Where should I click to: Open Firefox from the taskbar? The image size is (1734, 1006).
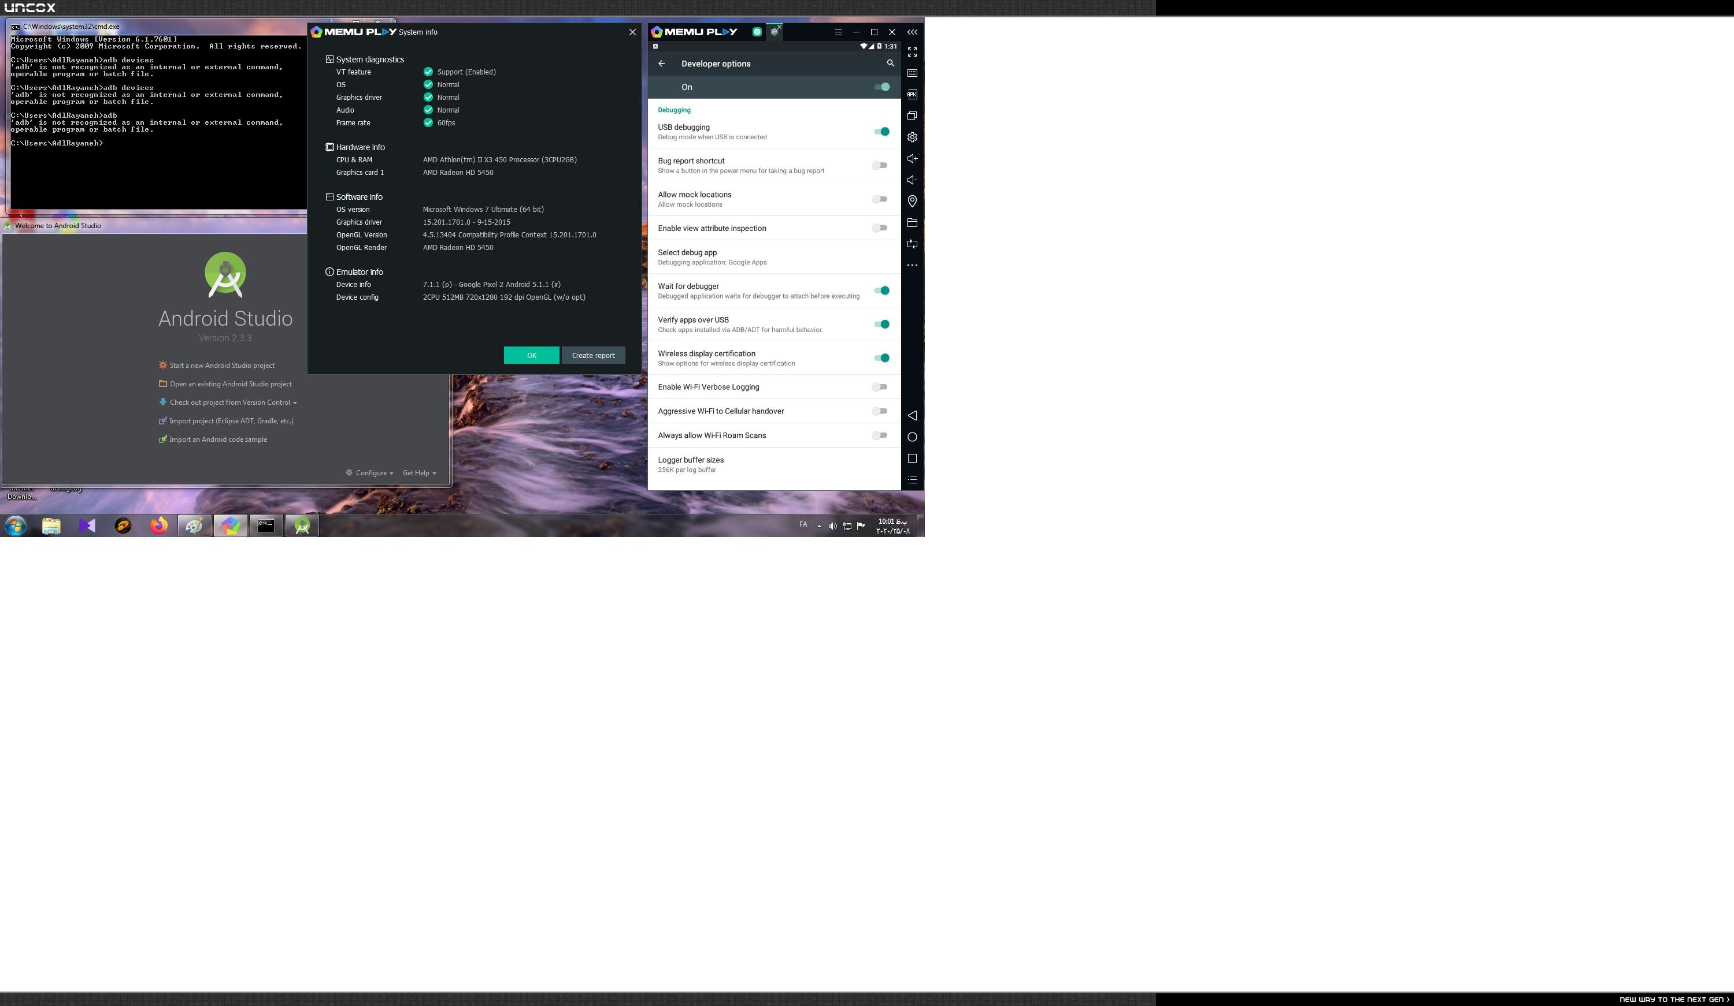[159, 526]
